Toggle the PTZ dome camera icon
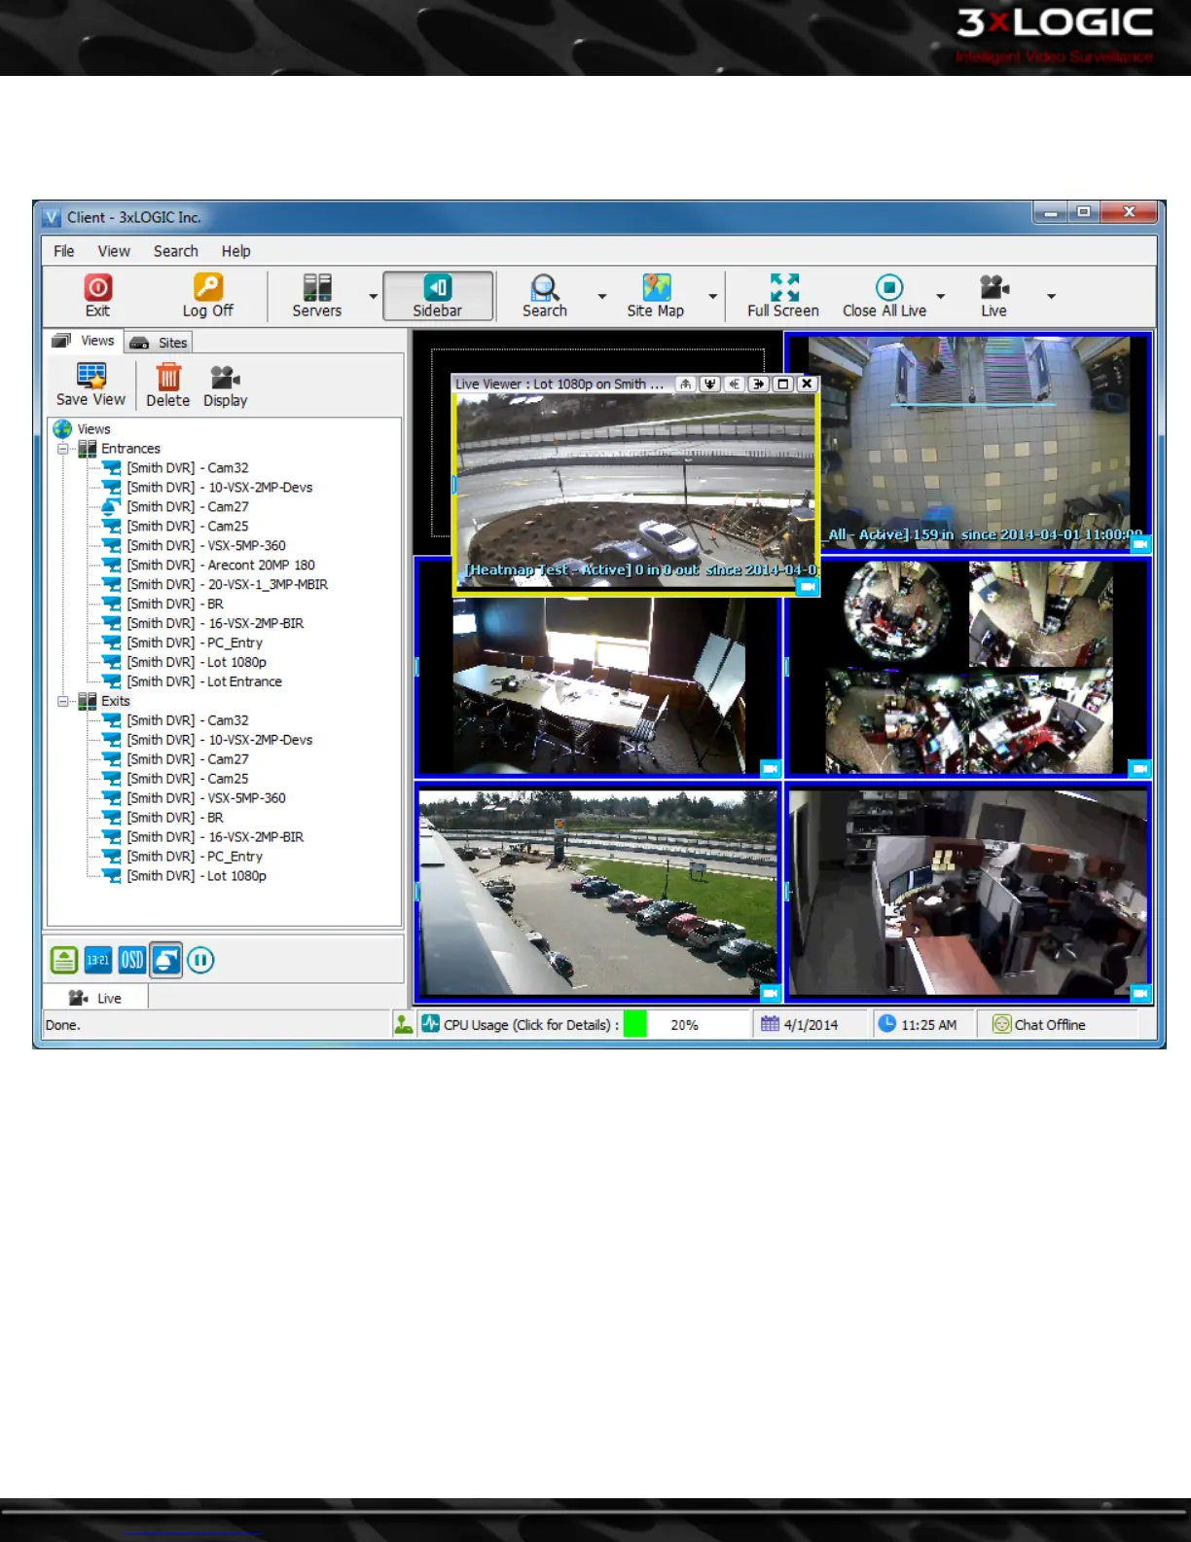Image resolution: width=1191 pixels, height=1542 pixels. 166,961
